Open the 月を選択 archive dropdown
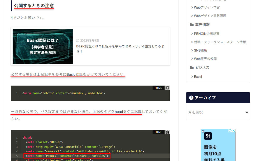 pyautogui.click(x=218, y=112)
